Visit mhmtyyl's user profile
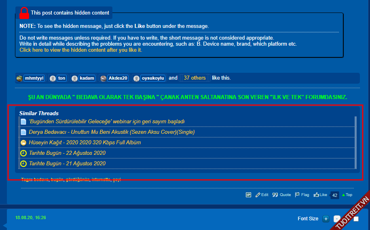This screenshot has width=370, height=230. click(34, 78)
